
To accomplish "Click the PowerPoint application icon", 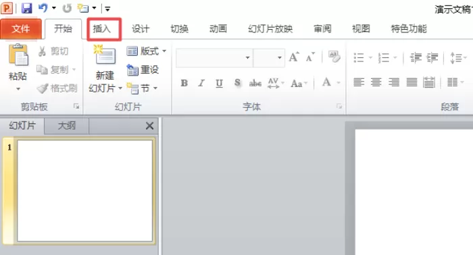I will pos(7,8).
